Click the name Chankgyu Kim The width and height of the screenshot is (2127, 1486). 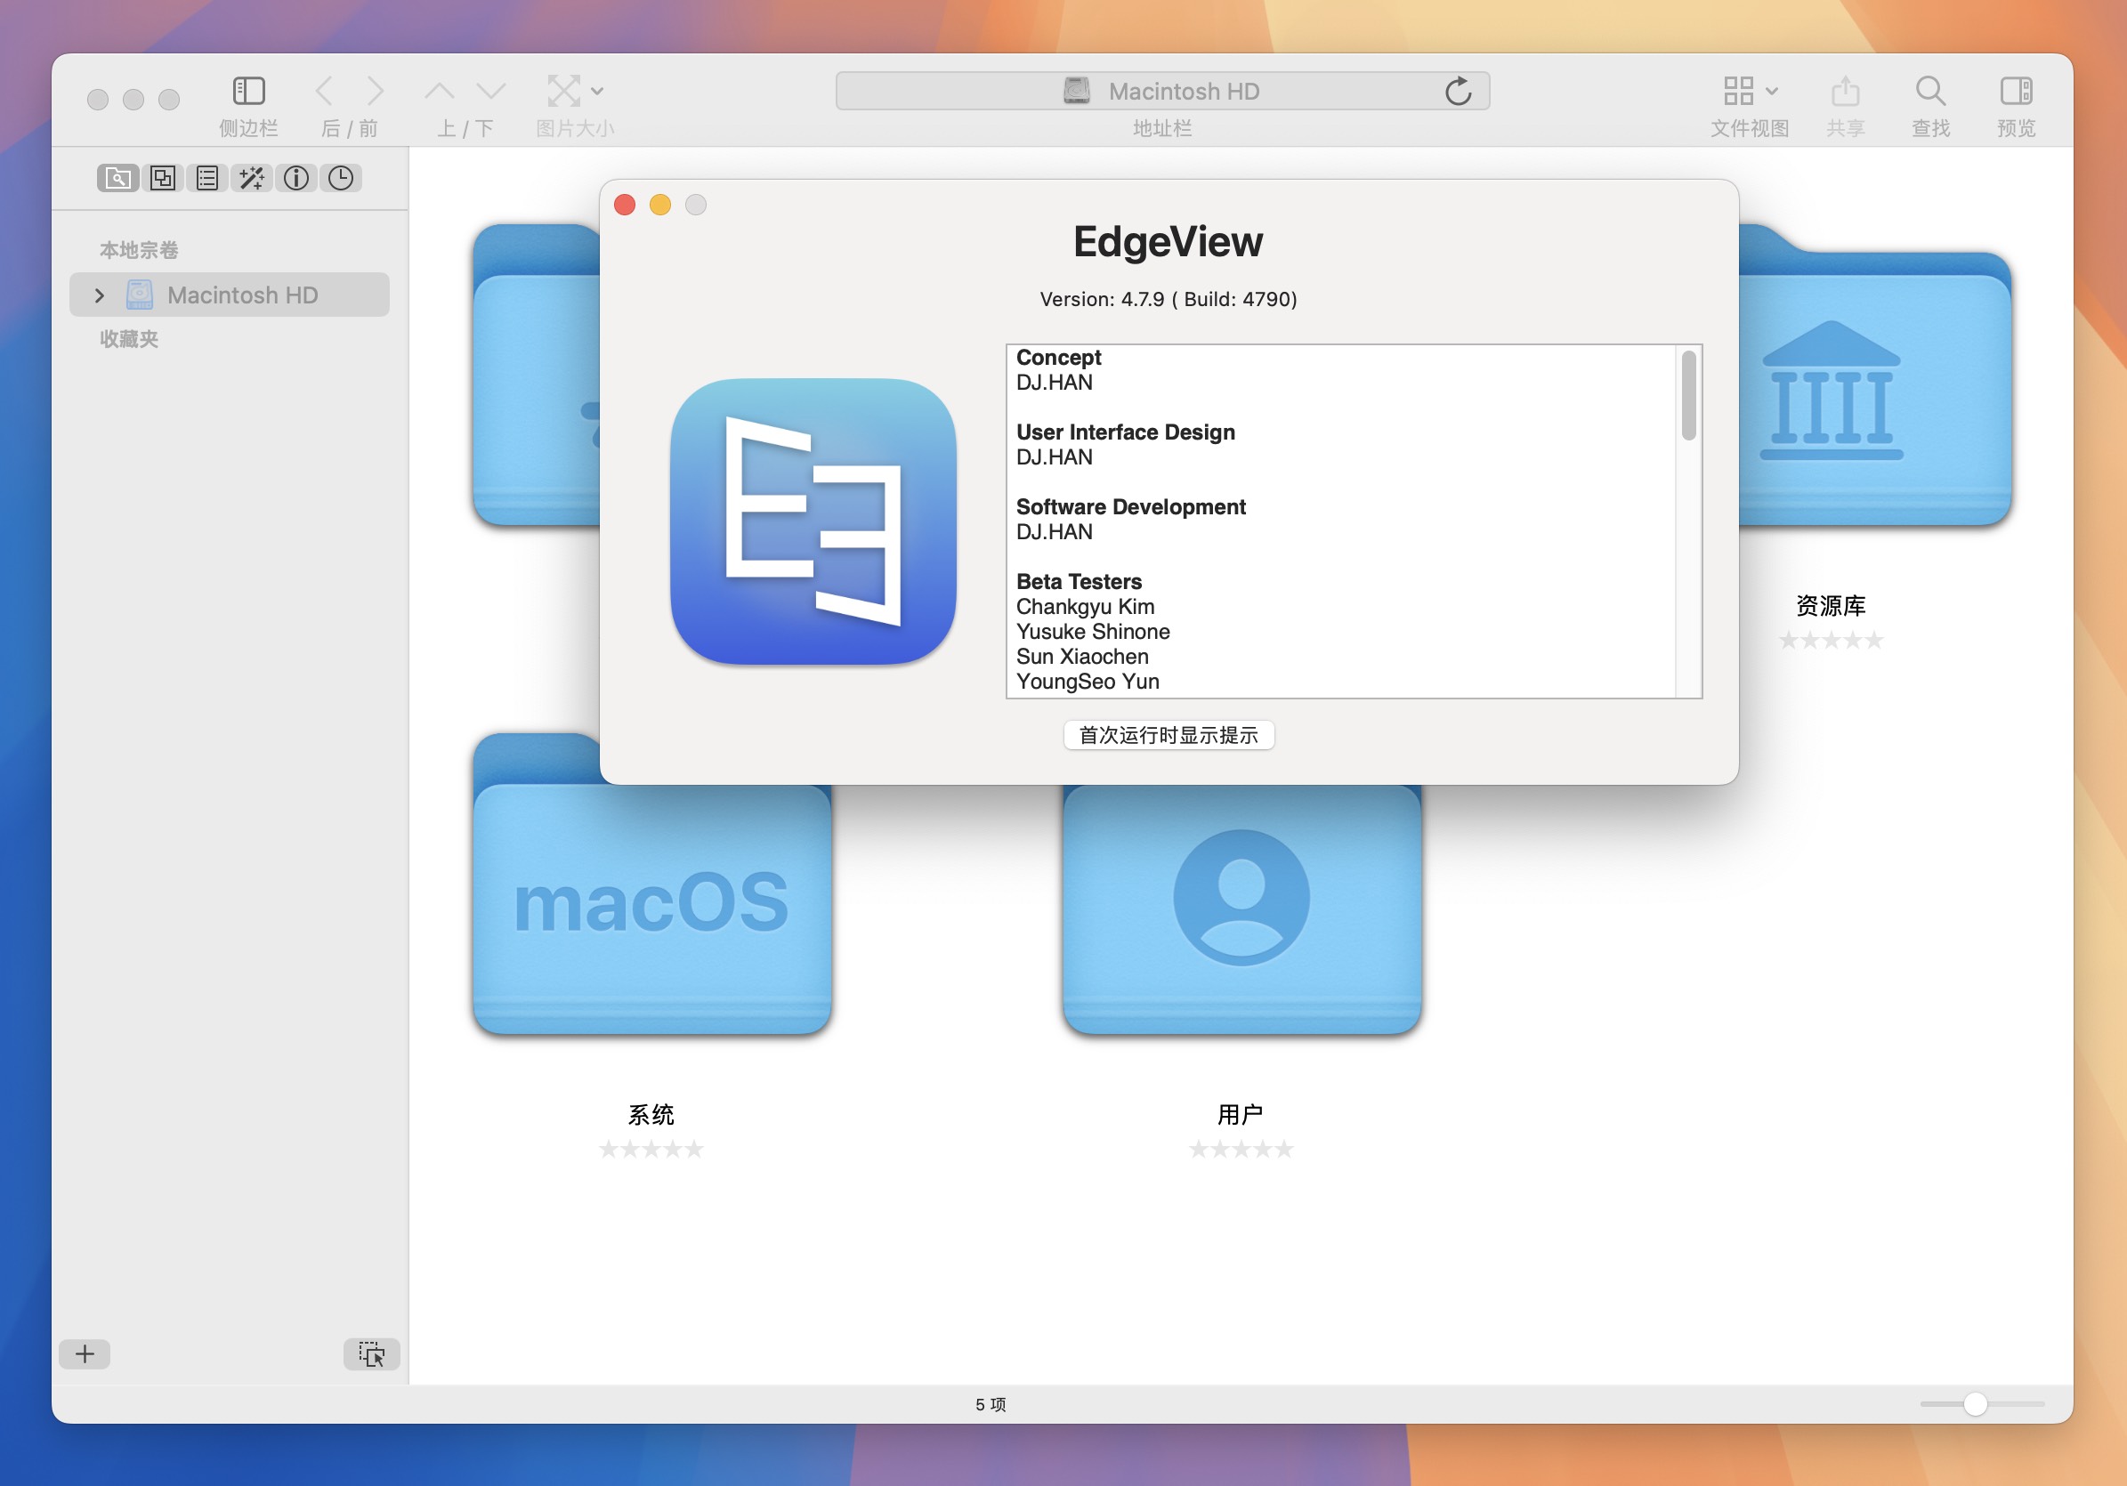(x=1085, y=607)
